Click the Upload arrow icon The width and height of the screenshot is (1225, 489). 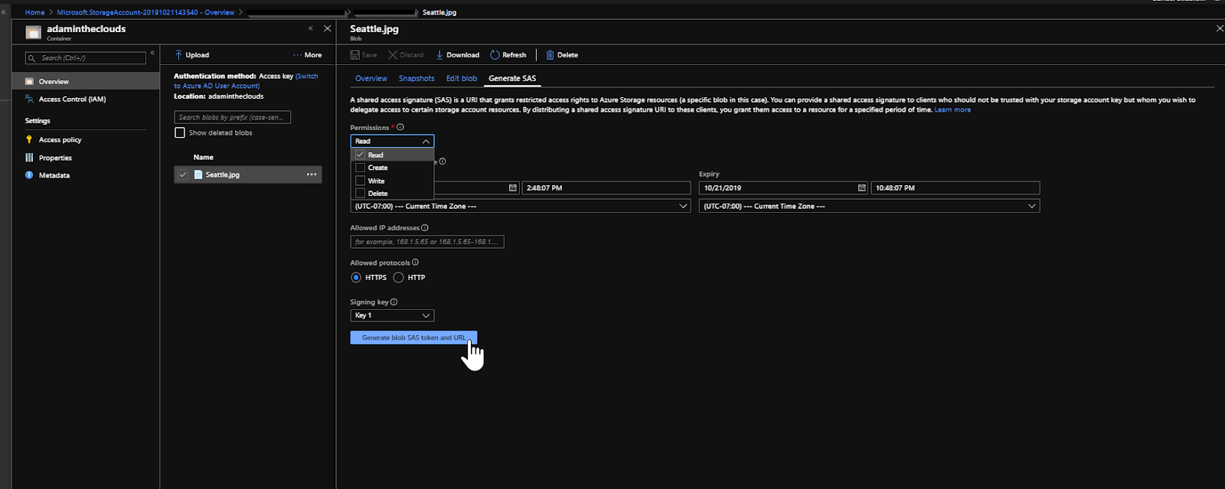[x=178, y=55]
